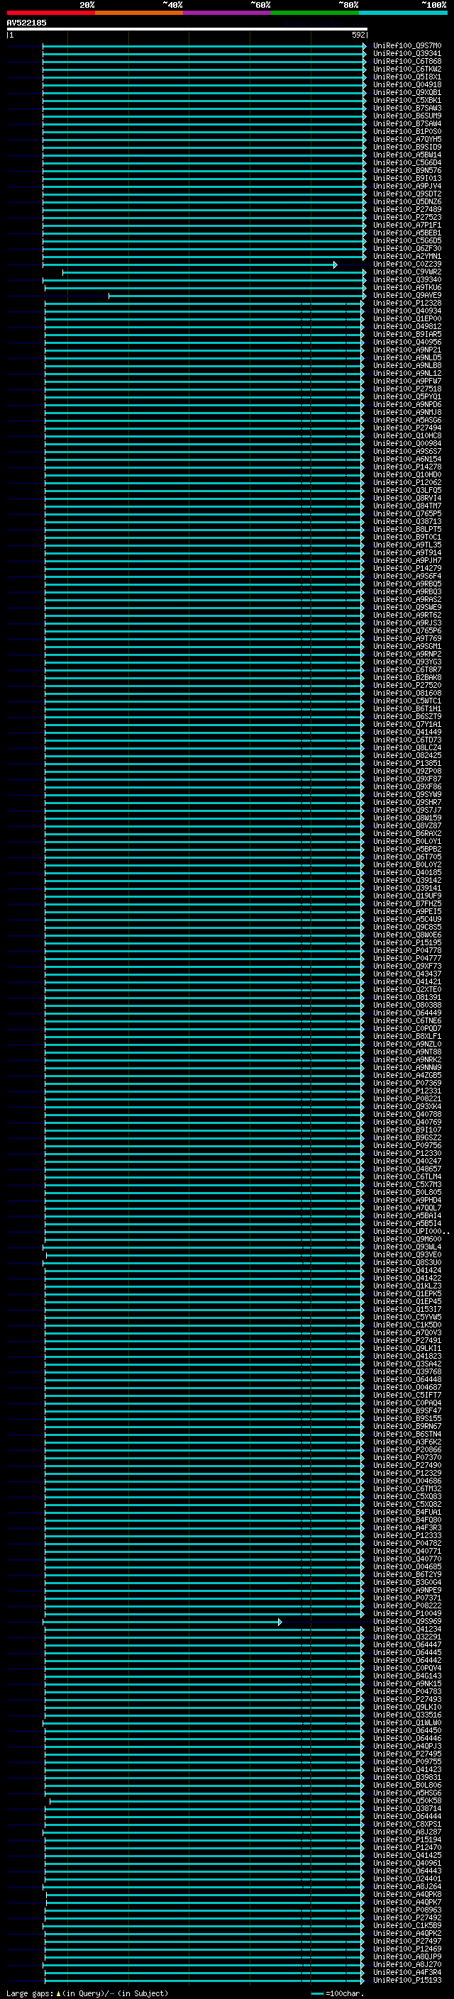This screenshot has width=454, height=1999.
Task: Select the UniRef100_A9NRK2 label
Action: (x=407, y=1059)
